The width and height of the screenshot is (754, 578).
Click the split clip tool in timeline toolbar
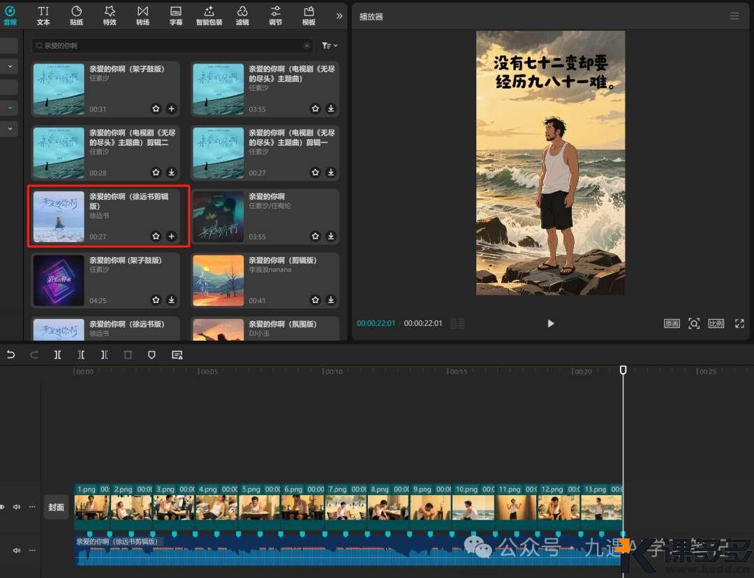coord(58,355)
